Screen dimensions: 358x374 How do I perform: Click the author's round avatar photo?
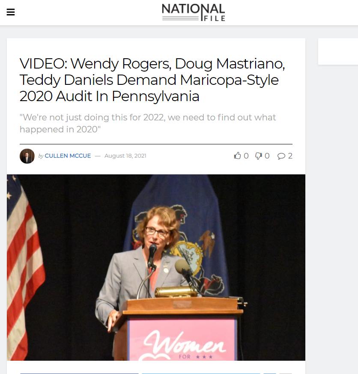pos(27,156)
